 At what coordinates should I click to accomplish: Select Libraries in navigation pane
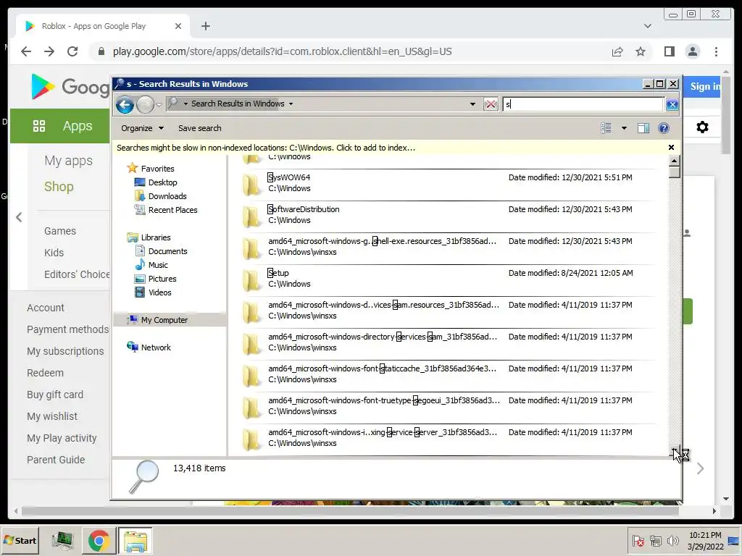click(156, 237)
